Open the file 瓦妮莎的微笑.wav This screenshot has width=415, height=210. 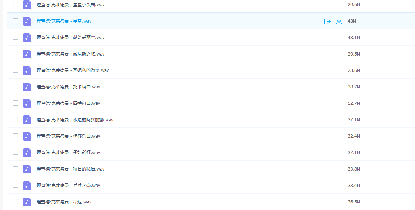[73, 70]
